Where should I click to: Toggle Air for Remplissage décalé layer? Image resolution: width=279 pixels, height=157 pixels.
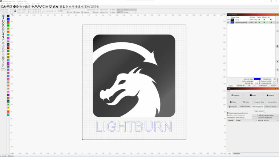(271, 23)
